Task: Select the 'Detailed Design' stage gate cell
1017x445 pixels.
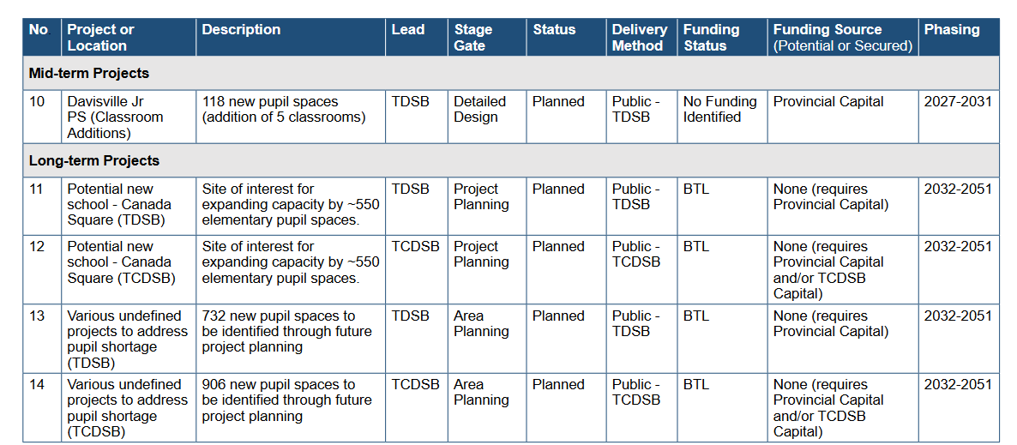Action: pos(479,109)
